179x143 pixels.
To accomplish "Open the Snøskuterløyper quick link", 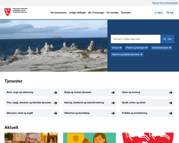I will 161,48.
